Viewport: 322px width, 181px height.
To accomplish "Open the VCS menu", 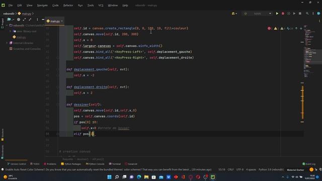I will pyautogui.click(x=101, y=6).
